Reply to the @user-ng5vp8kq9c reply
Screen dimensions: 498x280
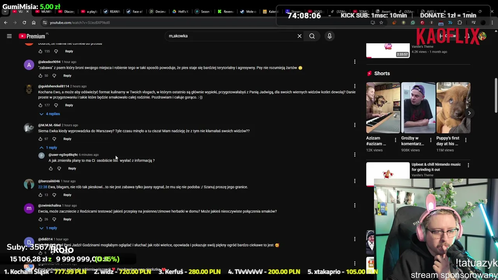point(72,169)
